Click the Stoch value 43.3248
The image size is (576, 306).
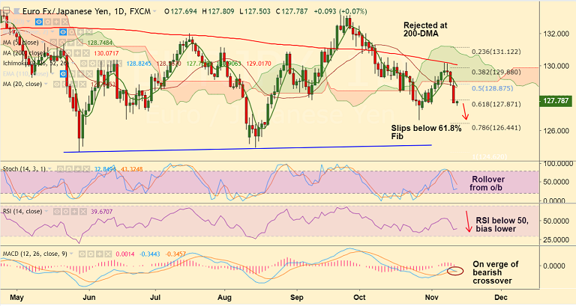[131, 169]
